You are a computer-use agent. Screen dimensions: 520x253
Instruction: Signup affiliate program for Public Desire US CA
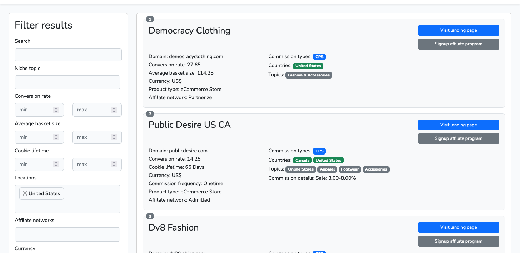[x=459, y=138]
